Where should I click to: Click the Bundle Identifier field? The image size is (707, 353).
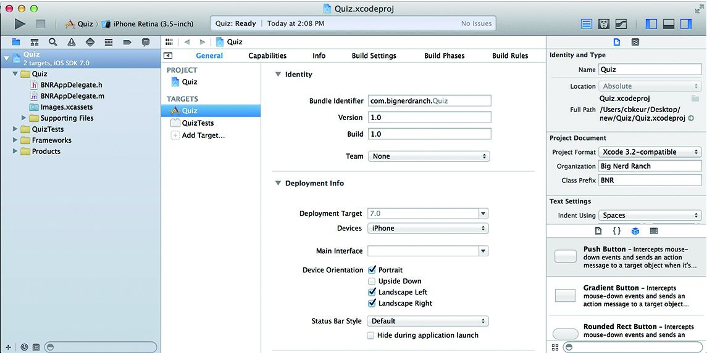click(x=429, y=101)
